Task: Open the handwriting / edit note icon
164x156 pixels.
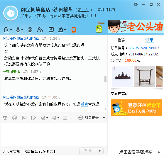Action: click(33, 118)
